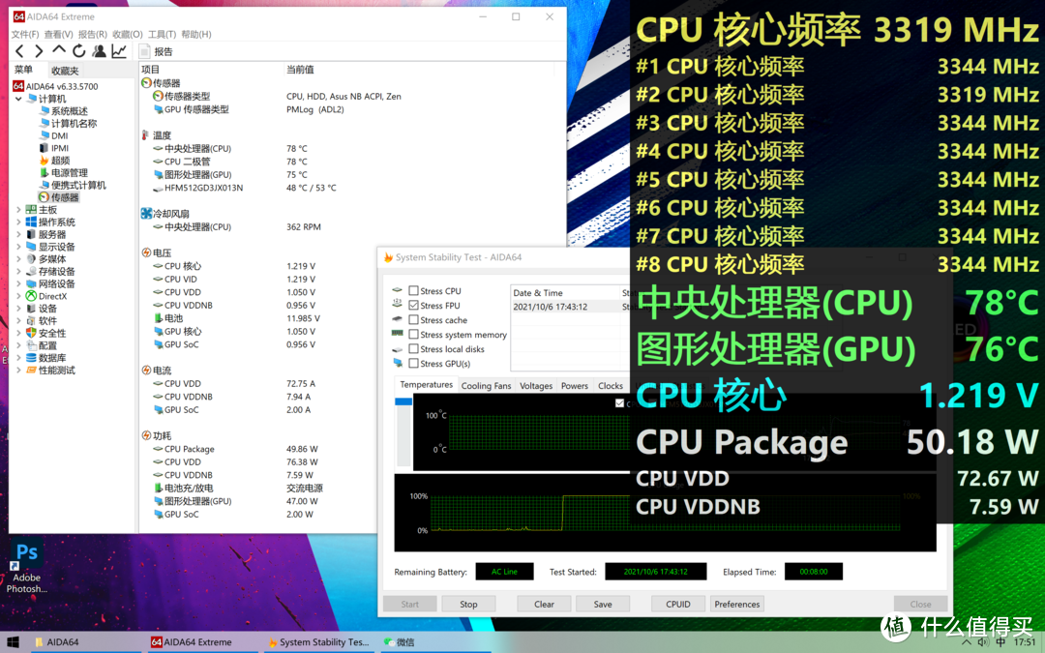Open the graph/chart icon in the toolbar
The height and width of the screenshot is (653, 1045).
[117, 50]
